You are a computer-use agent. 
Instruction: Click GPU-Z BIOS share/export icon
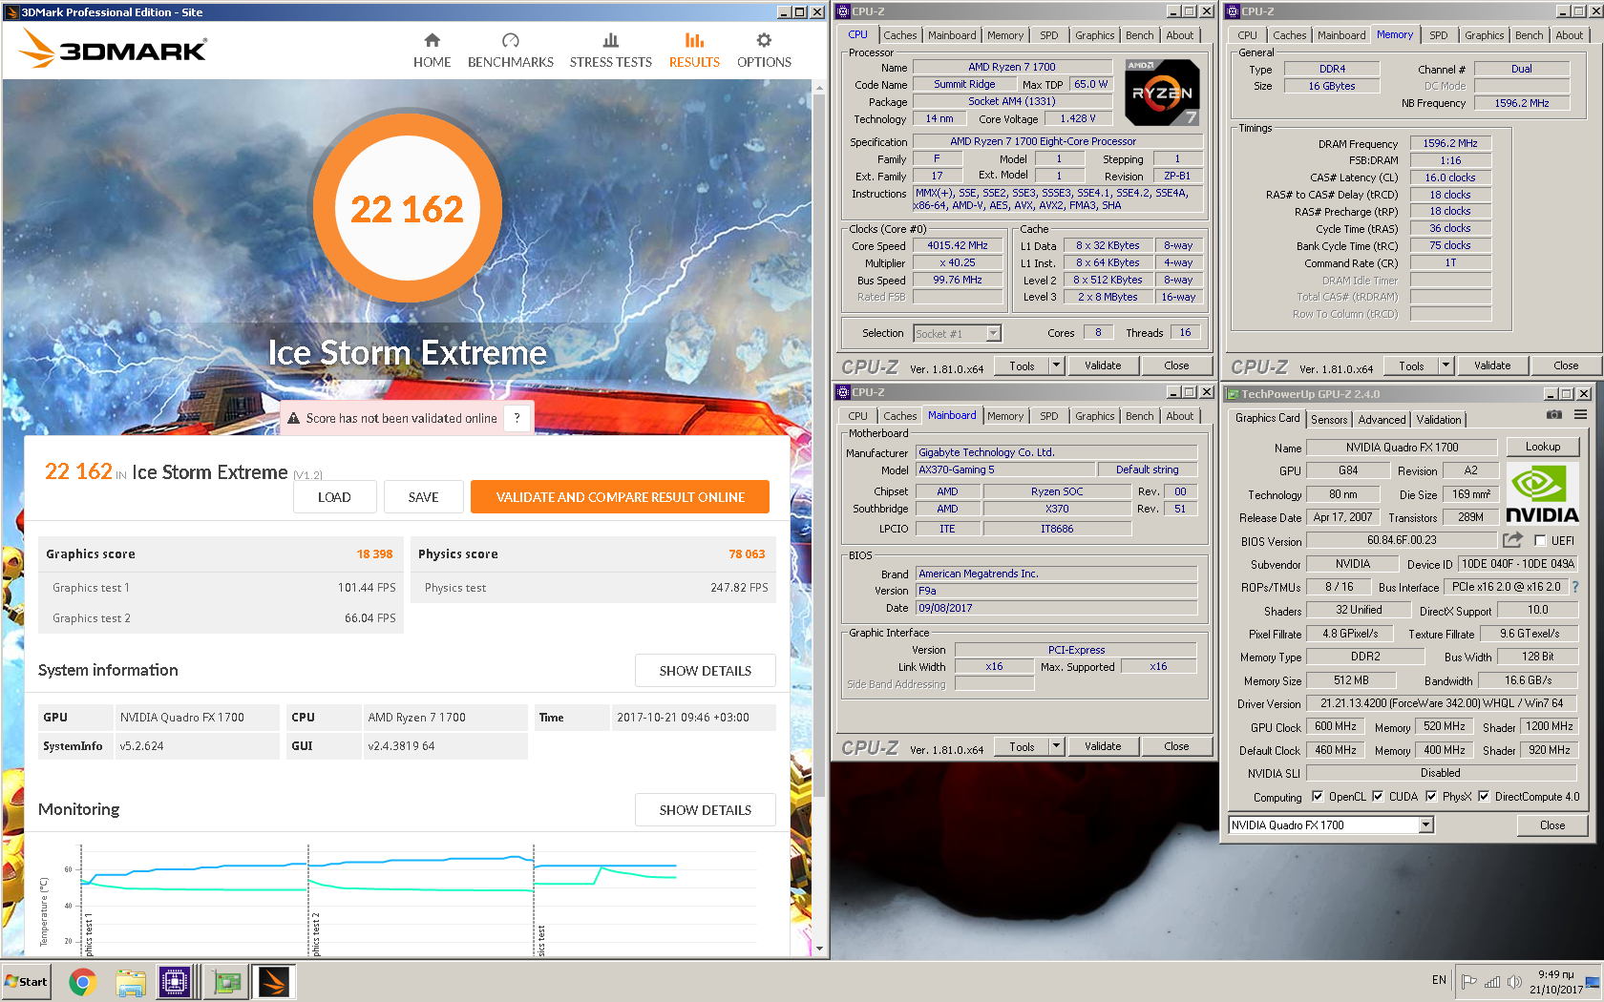coord(1512,539)
